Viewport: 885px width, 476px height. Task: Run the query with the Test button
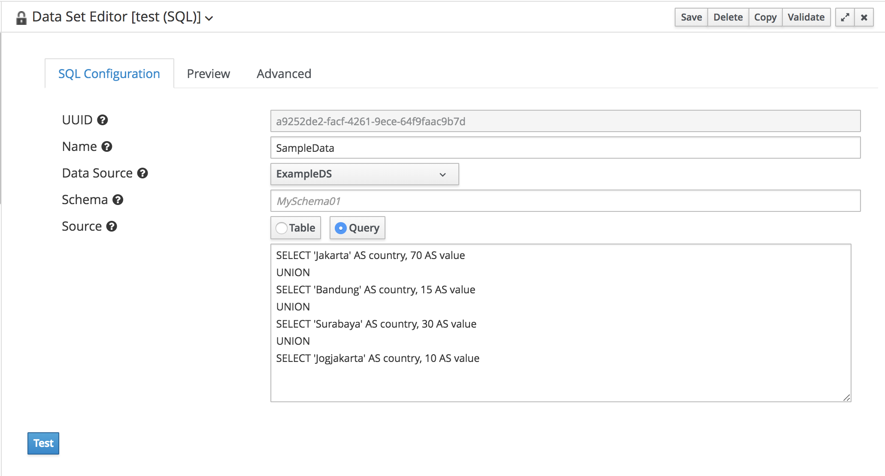coord(43,443)
